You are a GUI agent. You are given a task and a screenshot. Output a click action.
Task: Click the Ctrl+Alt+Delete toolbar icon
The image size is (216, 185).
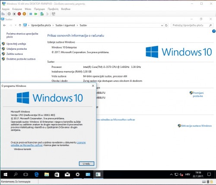pos(3,14)
